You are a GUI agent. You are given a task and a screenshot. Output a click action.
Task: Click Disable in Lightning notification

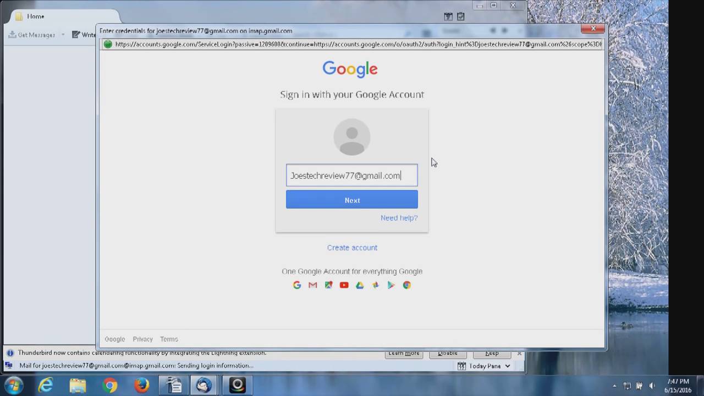coord(448,353)
